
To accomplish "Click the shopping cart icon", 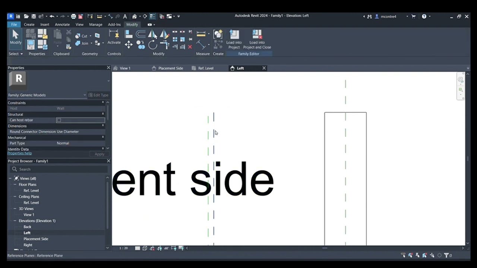I will 414,16.
